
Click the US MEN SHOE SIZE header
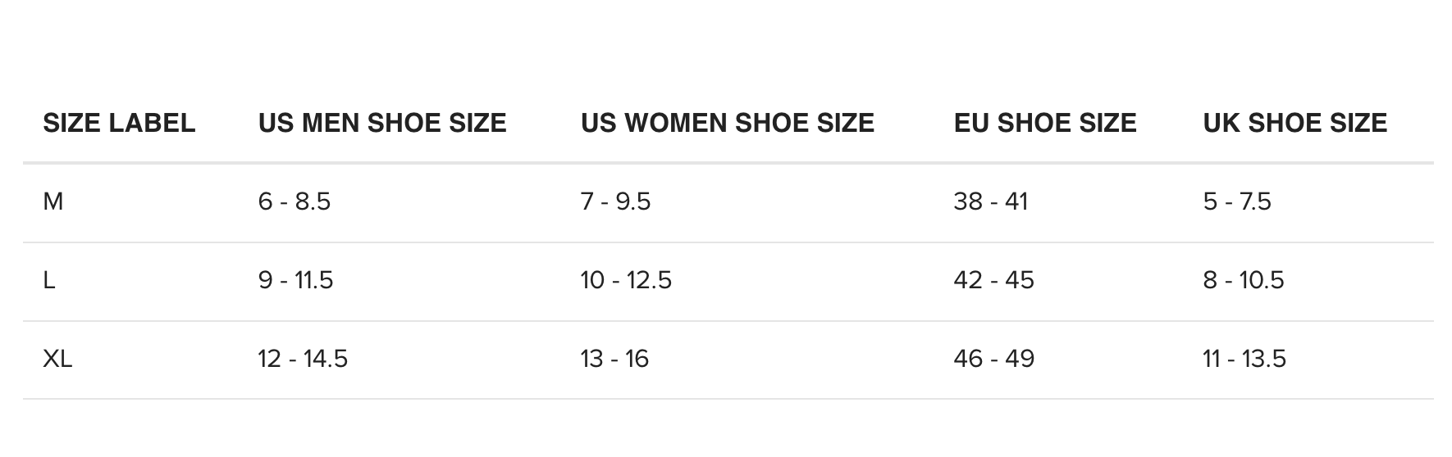[x=382, y=123]
